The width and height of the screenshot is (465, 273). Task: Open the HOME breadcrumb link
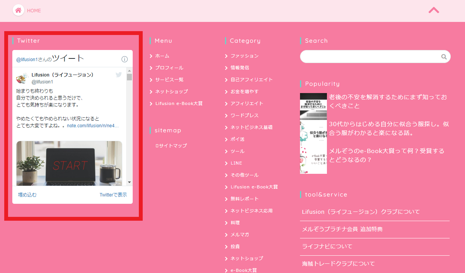click(34, 11)
